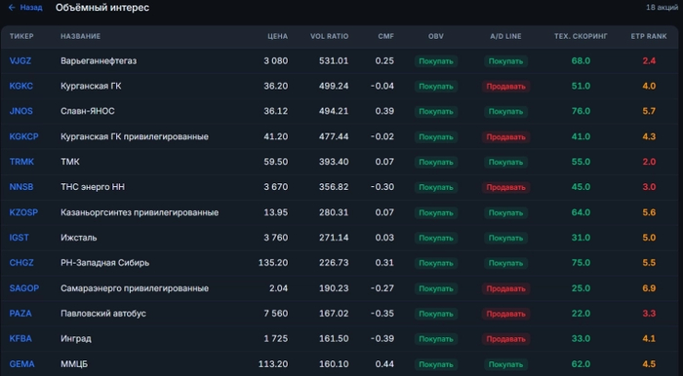Click A/D Line Покупать badge in VJGZ row
The height and width of the screenshot is (376, 683).
505,61
